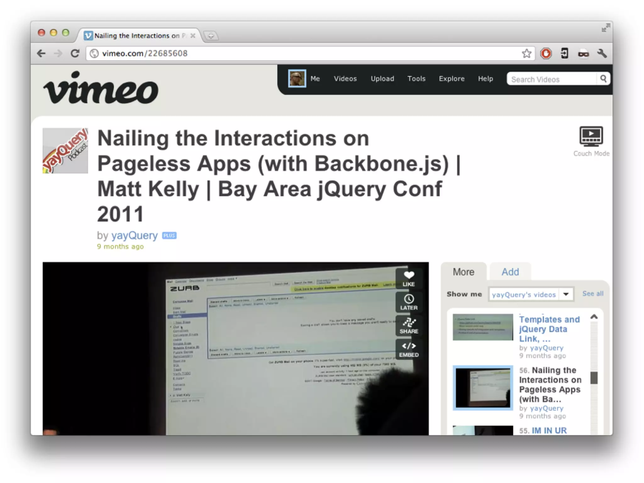644x483 pixels.
Task: Open the Help menu
Action: [486, 79]
